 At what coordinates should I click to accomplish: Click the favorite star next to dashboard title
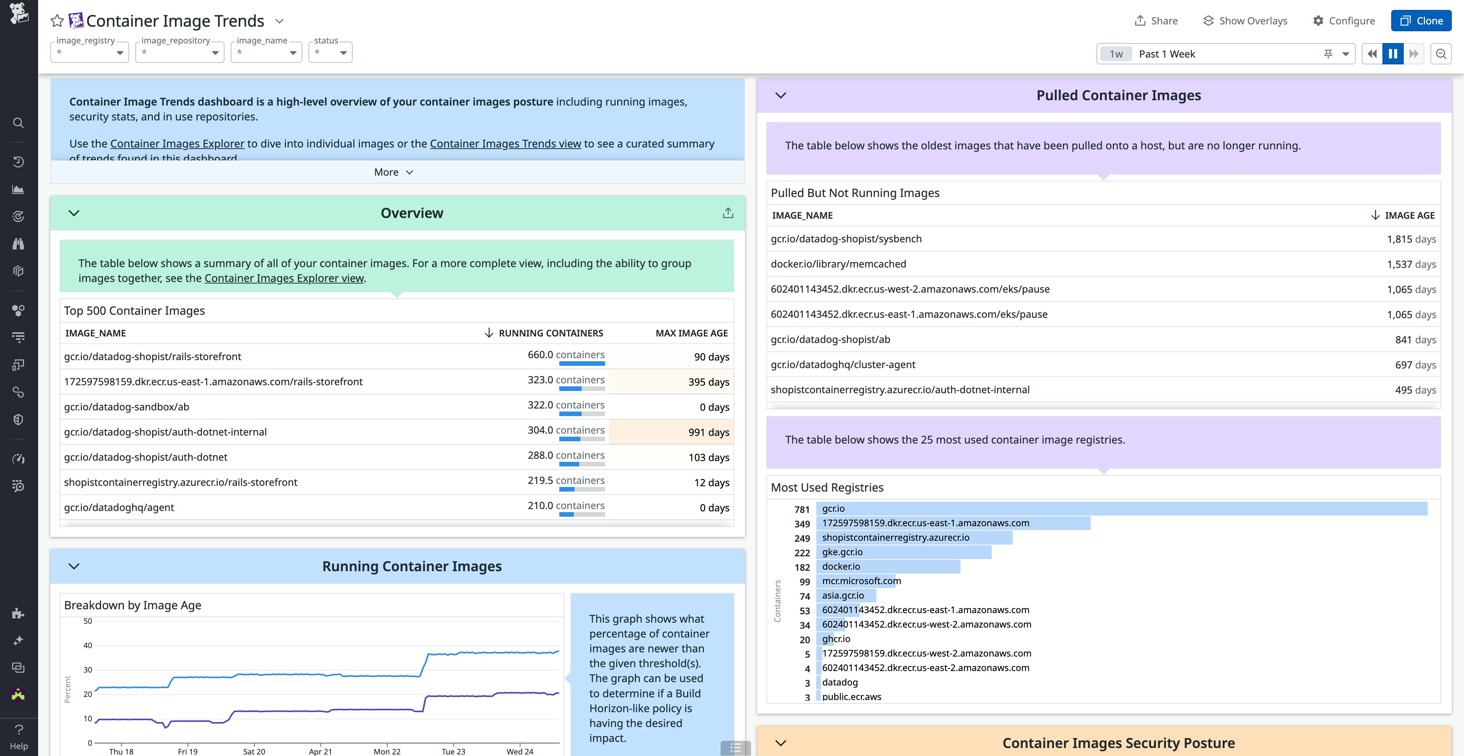pos(57,21)
